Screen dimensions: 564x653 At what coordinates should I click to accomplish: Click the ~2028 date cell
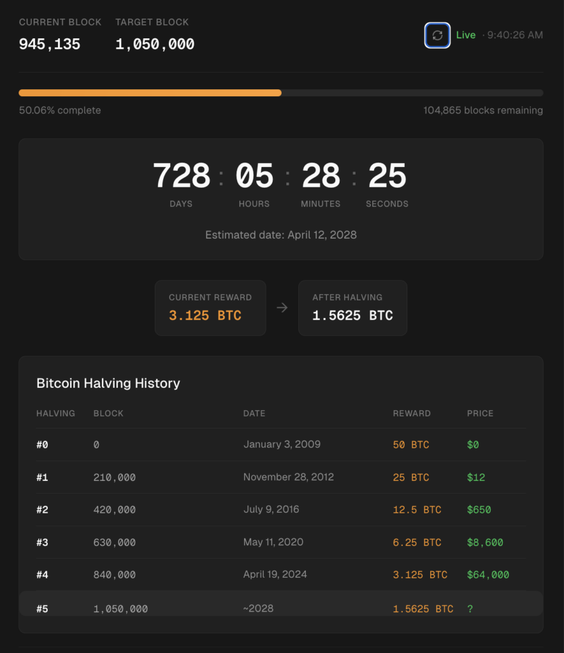click(258, 608)
